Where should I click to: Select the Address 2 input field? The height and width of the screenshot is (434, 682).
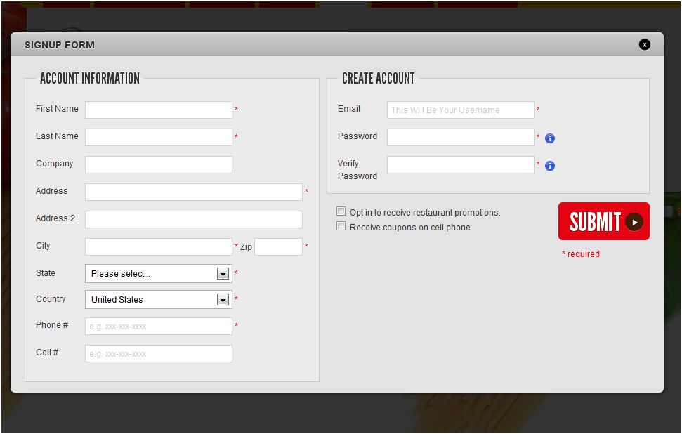pyautogui.click(x=194, y=220)
